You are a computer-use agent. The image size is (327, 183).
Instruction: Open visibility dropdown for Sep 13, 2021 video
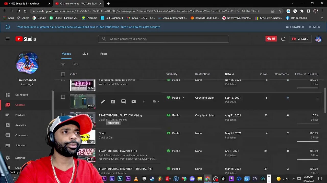click(x=183, y=98)
